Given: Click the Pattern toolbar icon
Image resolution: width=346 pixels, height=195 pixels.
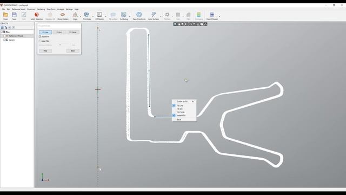Looking at the screenshot, I should (167, 15).
